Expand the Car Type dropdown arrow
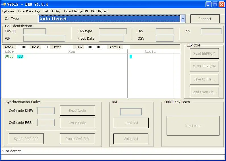Screen dimensions: 226x161 pos(183,19)
